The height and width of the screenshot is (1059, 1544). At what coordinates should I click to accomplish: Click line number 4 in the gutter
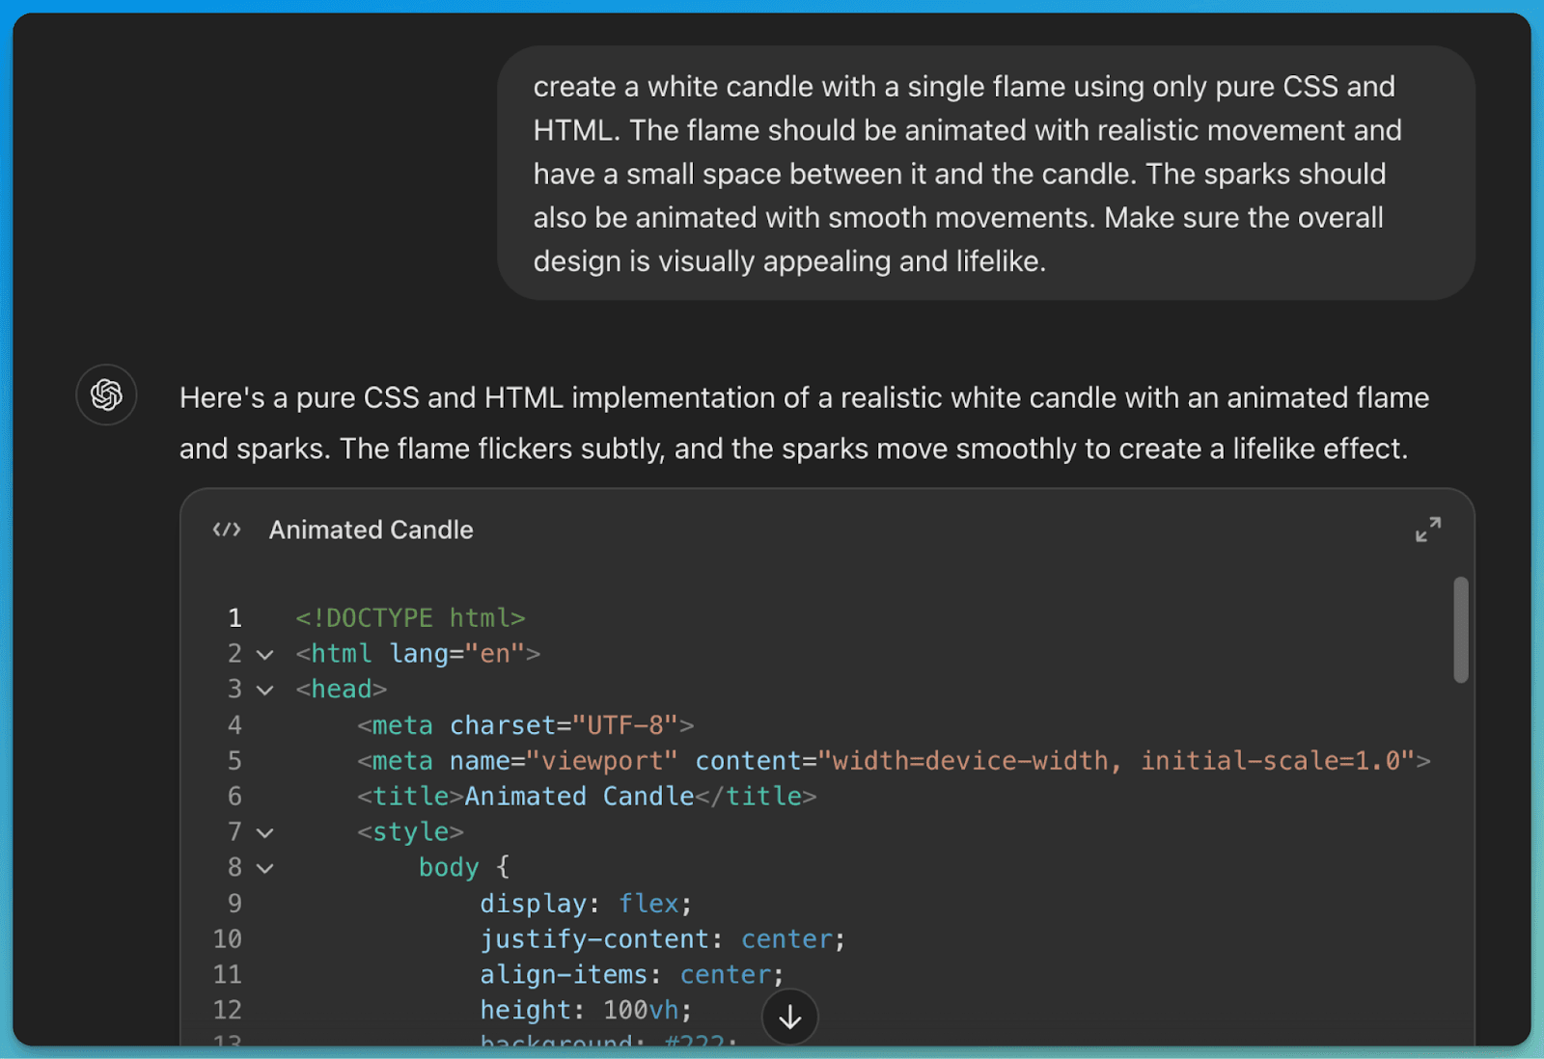234,724
